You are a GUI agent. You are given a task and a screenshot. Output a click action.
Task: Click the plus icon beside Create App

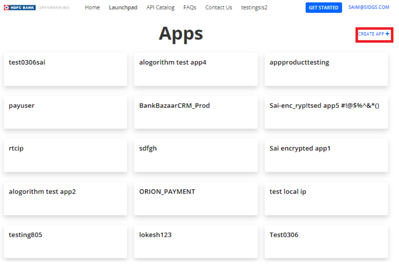coord(387,34)
